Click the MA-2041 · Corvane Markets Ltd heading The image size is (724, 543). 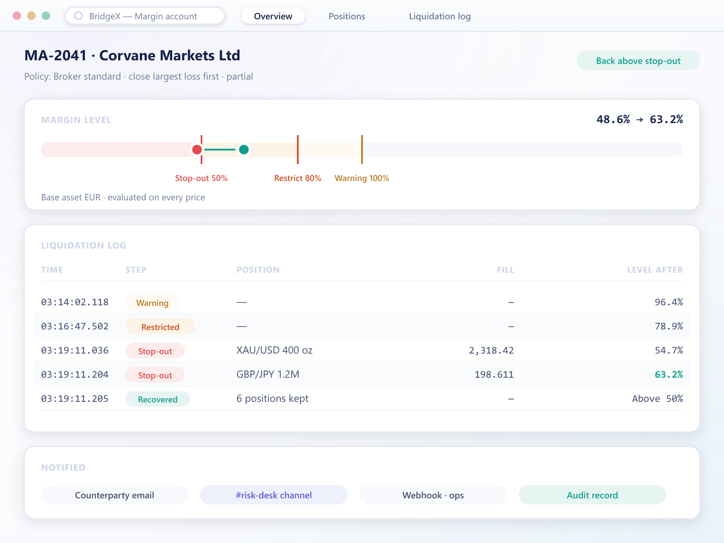(132, 56)
